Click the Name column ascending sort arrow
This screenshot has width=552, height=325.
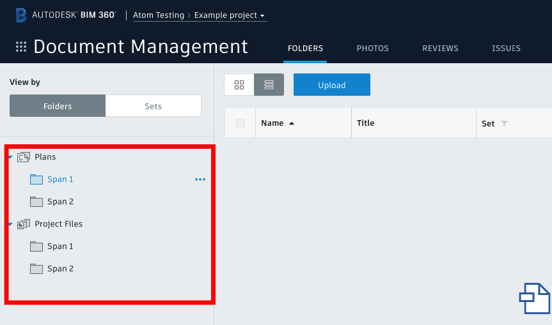click(292, 123)
